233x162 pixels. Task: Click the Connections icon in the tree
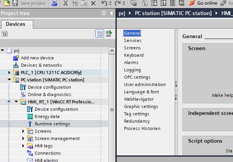(30, 153)
